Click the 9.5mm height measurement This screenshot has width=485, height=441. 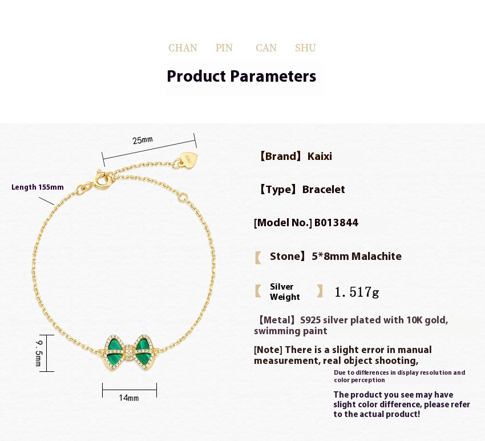(x=38, y=353)
